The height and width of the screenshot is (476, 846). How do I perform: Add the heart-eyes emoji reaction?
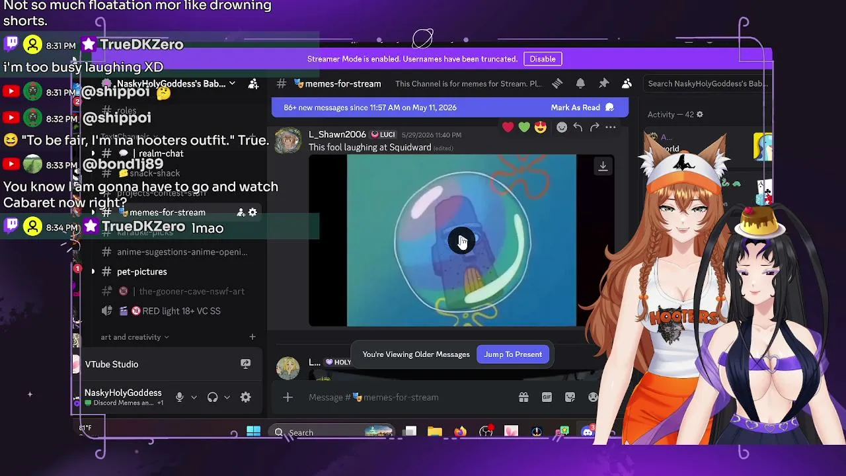click(x=541, y=127)
